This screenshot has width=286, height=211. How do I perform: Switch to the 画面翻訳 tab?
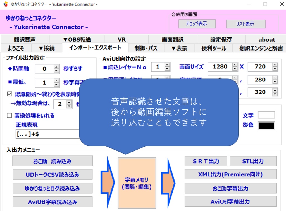point(172,39)
